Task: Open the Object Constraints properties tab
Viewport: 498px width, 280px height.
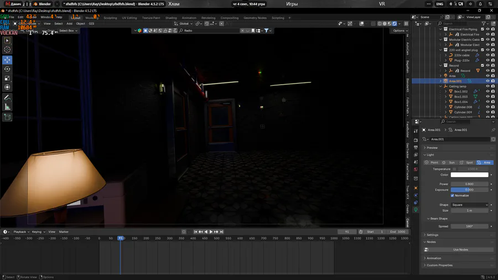Action: tap(416, 203)
